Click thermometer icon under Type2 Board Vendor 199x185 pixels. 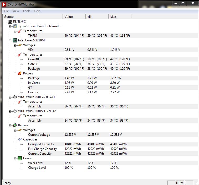20,31
